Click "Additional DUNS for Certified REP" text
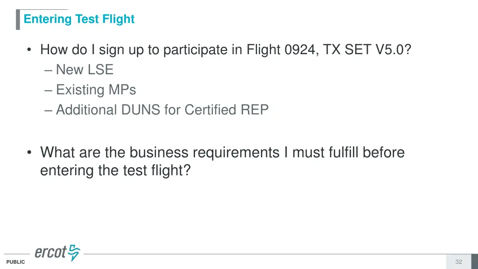Screen dimensions: 478x269 [162, 110]
